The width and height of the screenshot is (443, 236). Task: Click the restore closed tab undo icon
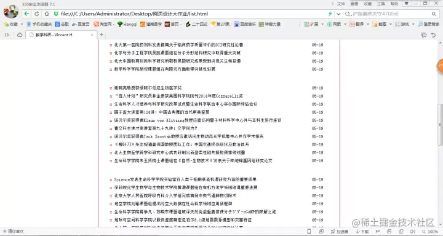(433, 34)
